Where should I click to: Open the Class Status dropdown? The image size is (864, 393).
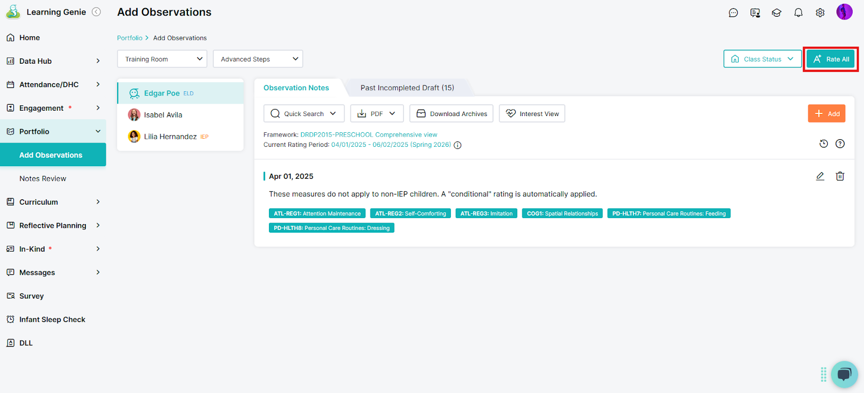(x=762, y=59)
